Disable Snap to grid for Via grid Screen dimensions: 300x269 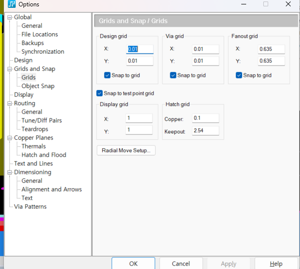(173, 75)
